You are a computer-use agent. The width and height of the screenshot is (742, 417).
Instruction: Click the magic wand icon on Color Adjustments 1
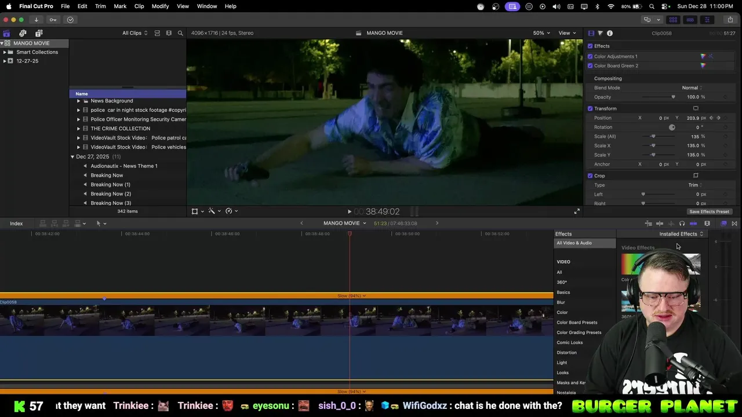(x=711, y=56)
